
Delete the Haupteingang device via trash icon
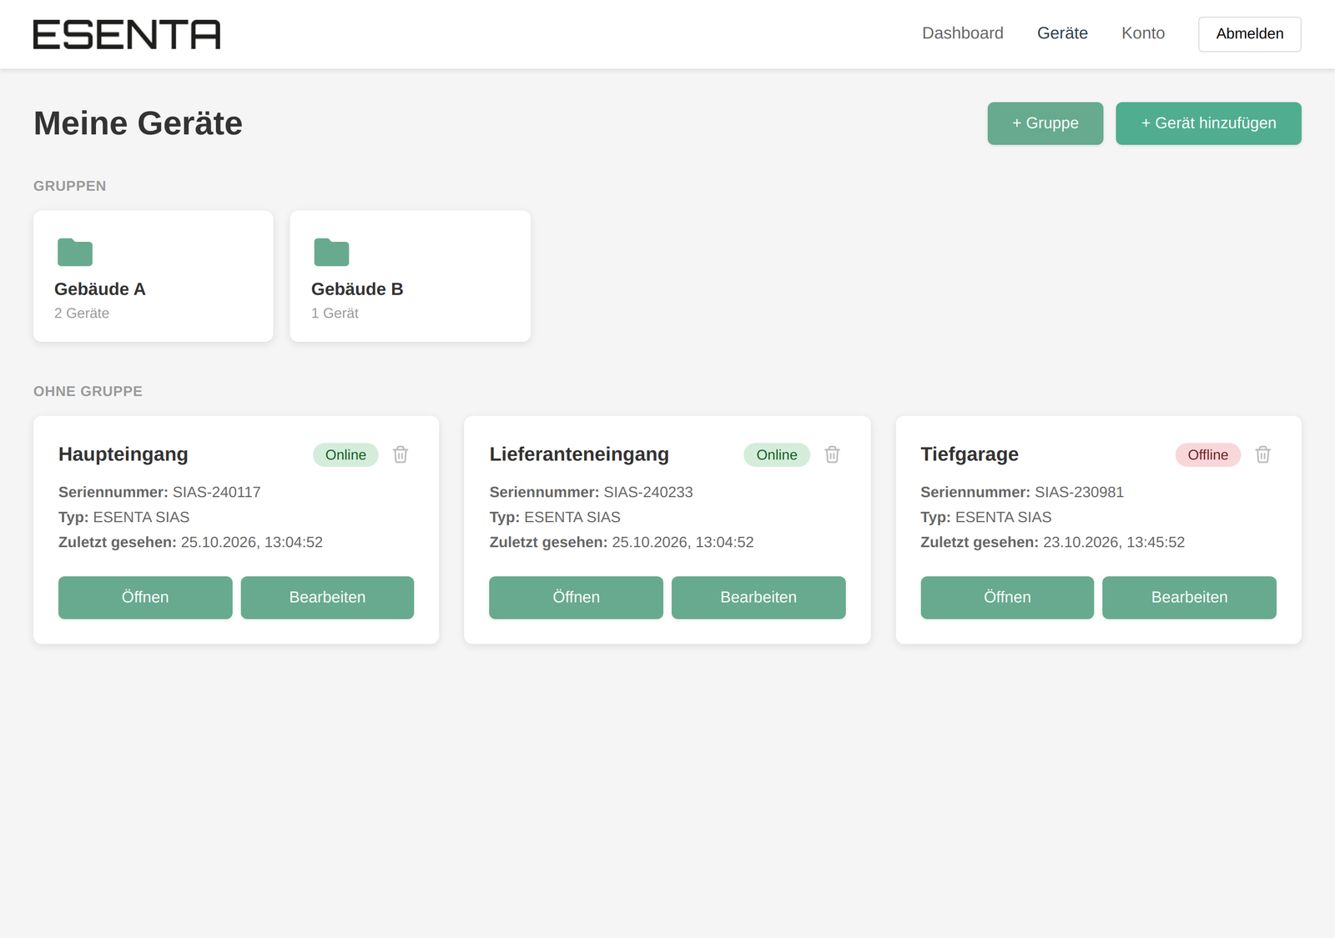(400, 454)
